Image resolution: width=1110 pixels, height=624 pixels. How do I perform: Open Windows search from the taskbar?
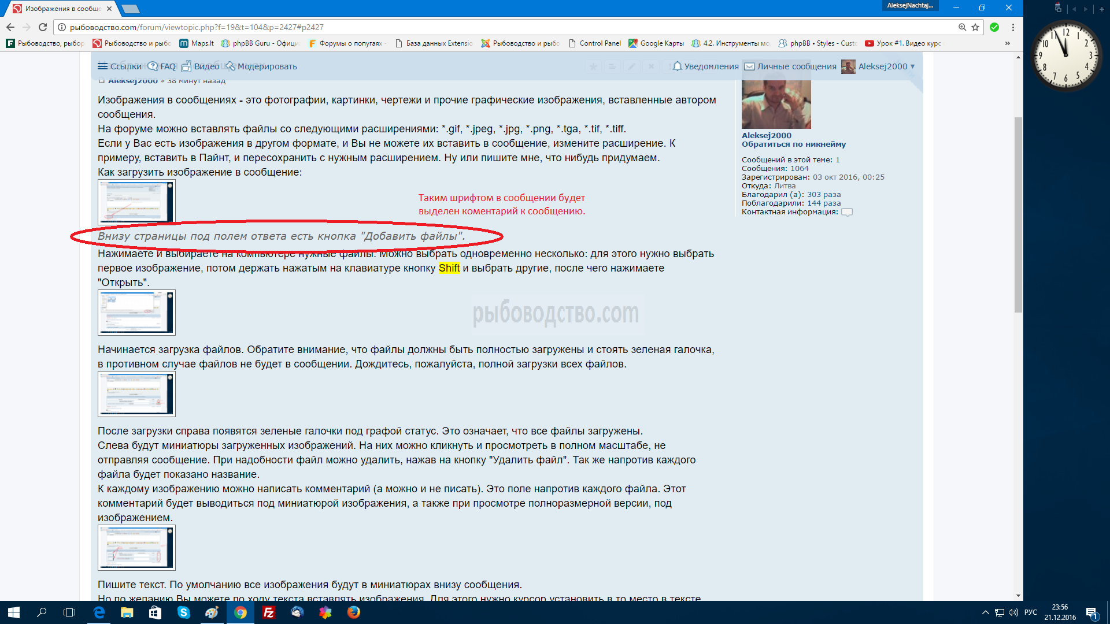tap(42, 612)
